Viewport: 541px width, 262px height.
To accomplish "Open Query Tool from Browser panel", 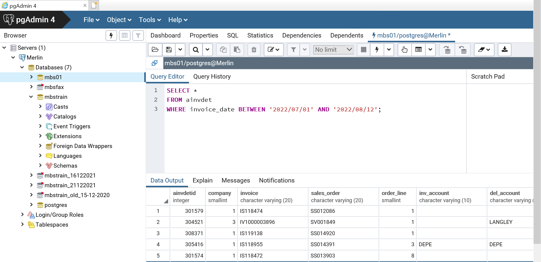I will 111,35.
